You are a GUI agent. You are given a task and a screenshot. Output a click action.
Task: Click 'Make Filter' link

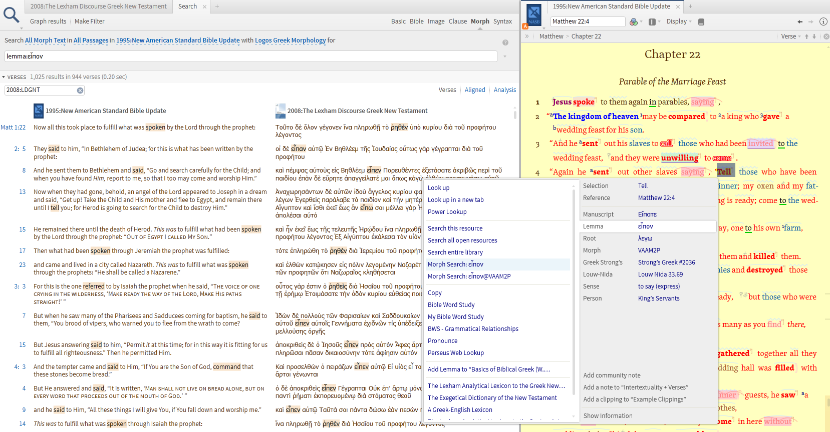coord(90,21)
